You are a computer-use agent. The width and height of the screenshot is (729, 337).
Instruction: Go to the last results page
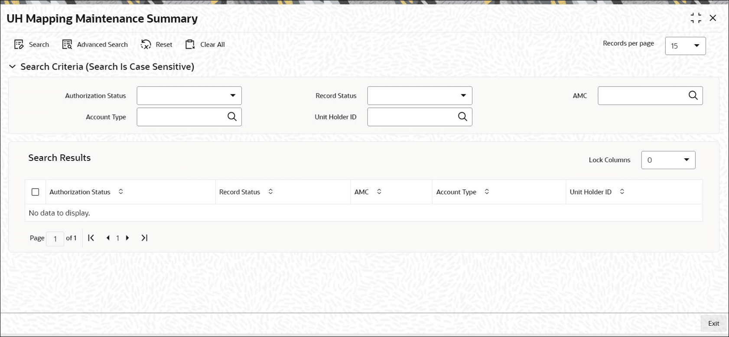coord(145,238)
